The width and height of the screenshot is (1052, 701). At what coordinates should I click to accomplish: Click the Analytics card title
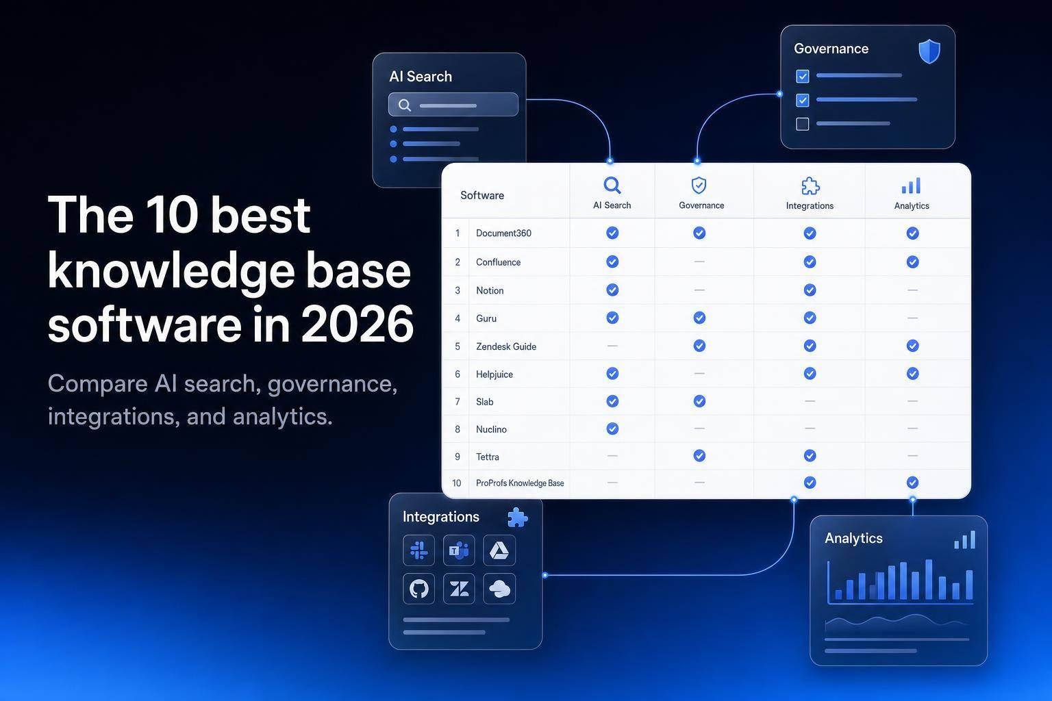(x=853, y=538)
